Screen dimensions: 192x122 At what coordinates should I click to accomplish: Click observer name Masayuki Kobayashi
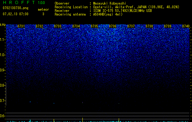[110, 3]
